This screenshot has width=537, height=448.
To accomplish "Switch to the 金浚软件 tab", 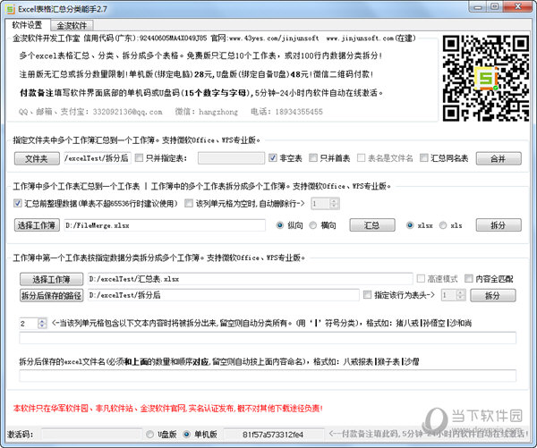I will [x=72, y=25].
